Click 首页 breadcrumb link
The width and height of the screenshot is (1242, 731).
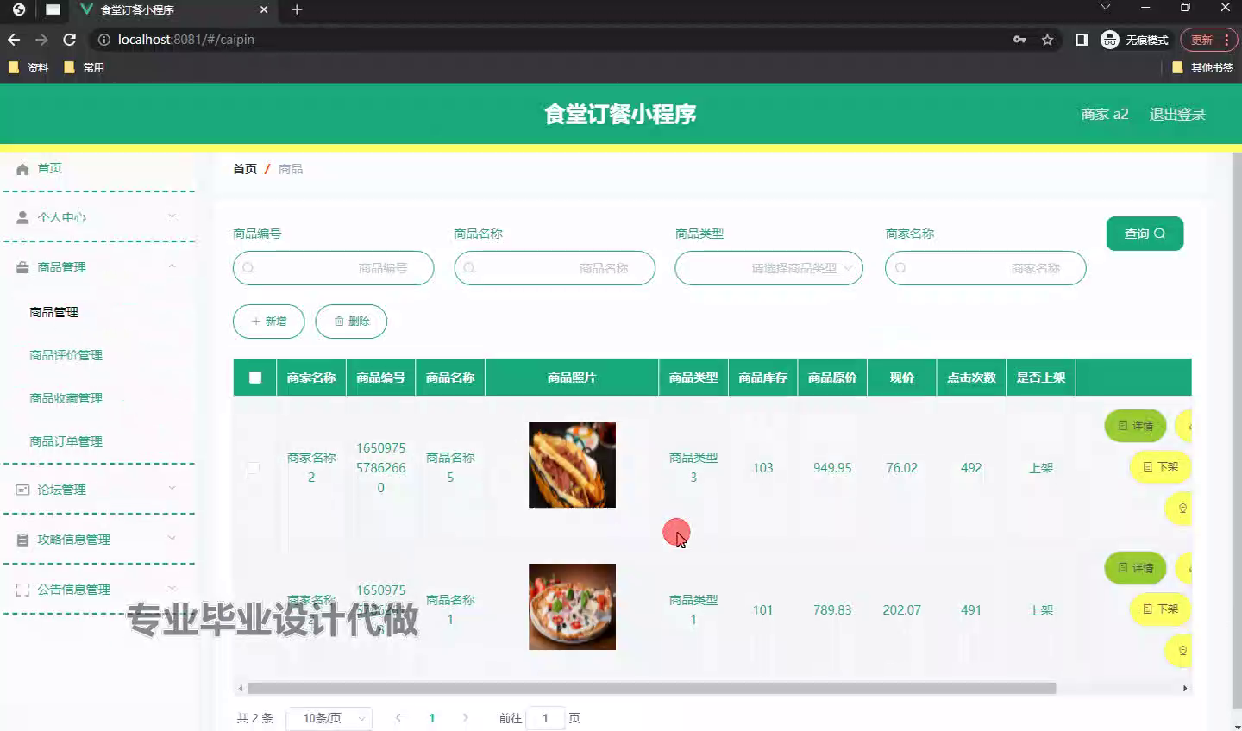245,169
